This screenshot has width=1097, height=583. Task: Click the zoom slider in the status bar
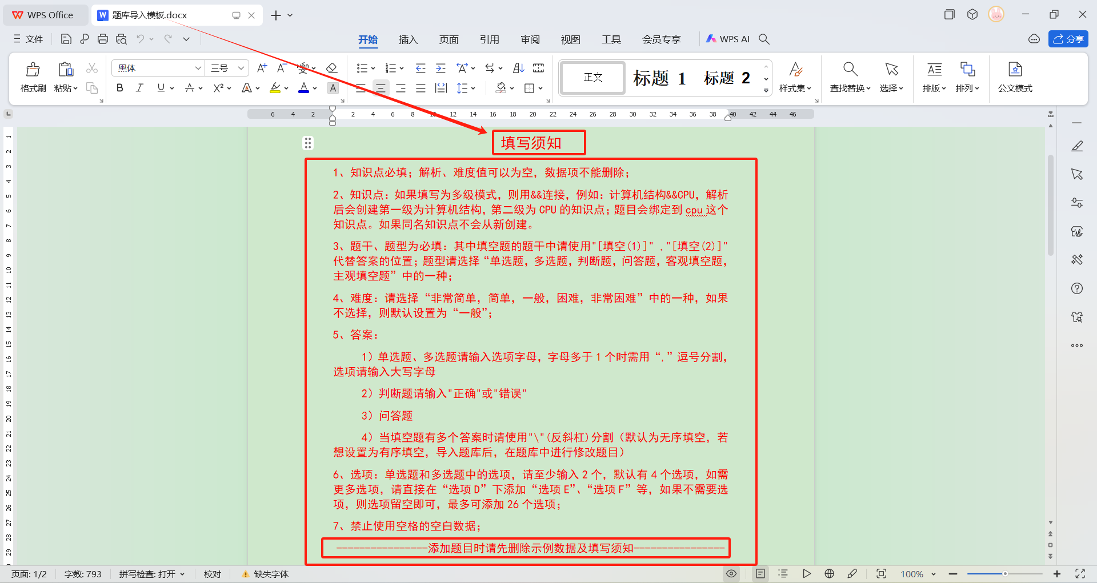tap(1004, 574)
